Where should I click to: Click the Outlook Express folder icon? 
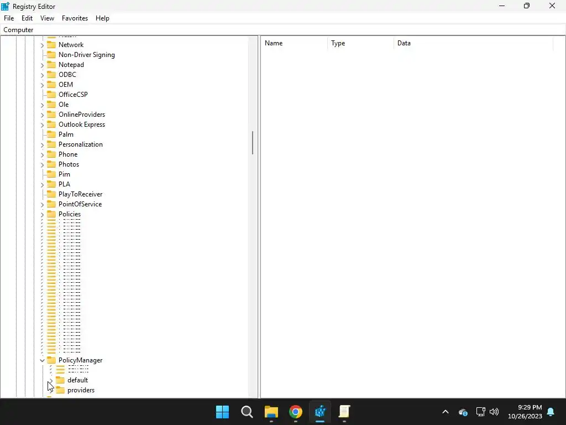[x=51, y=124]
